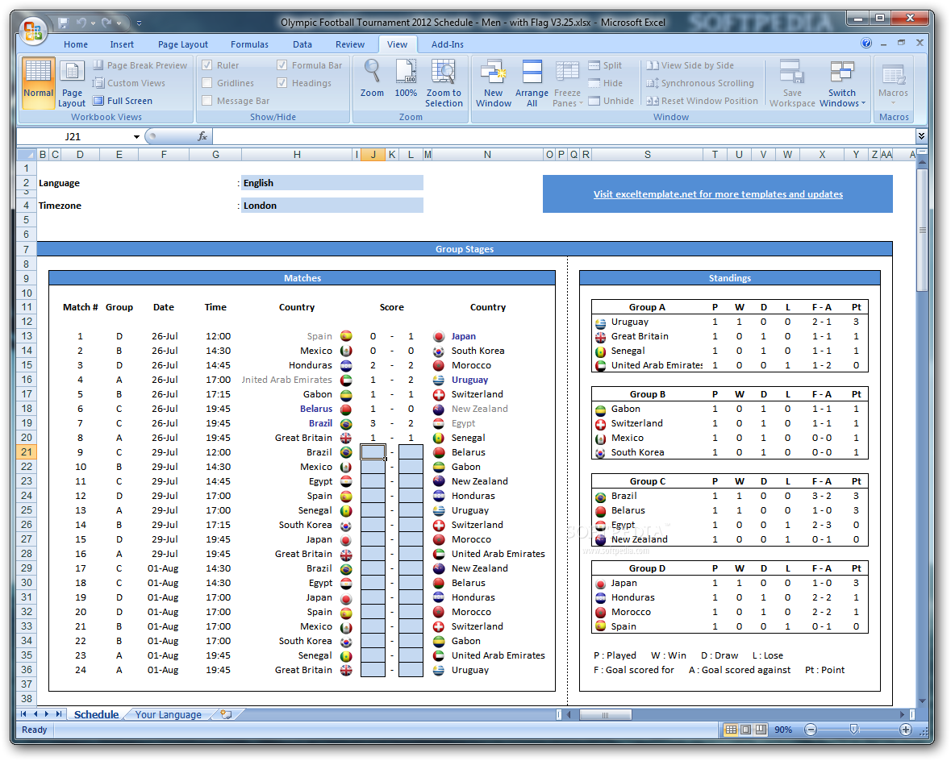Click Synchronous Scrolling
The image size is (951, 761).
click(x=700, y=83)
